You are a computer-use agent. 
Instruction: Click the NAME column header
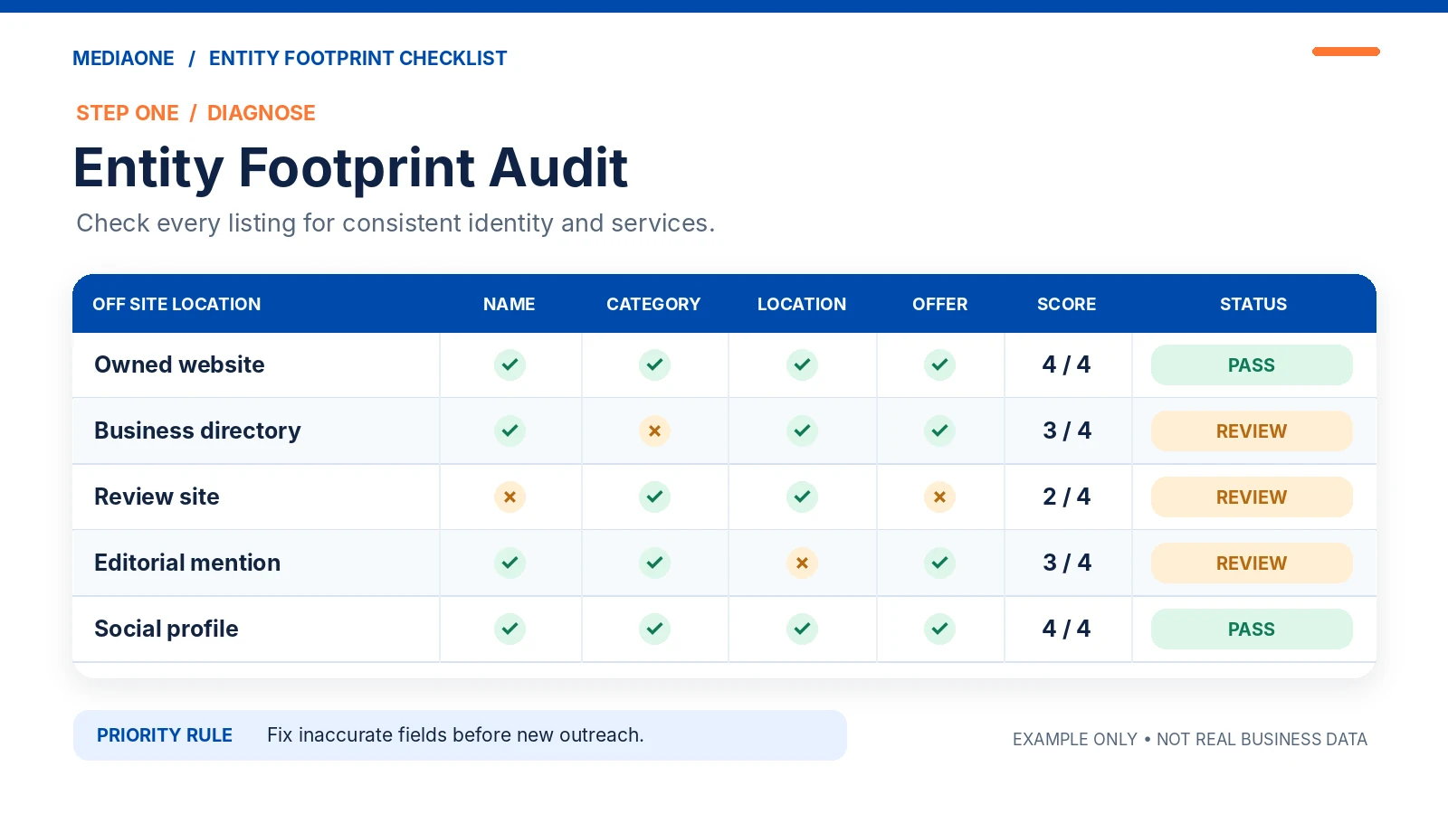pos(510,304)
